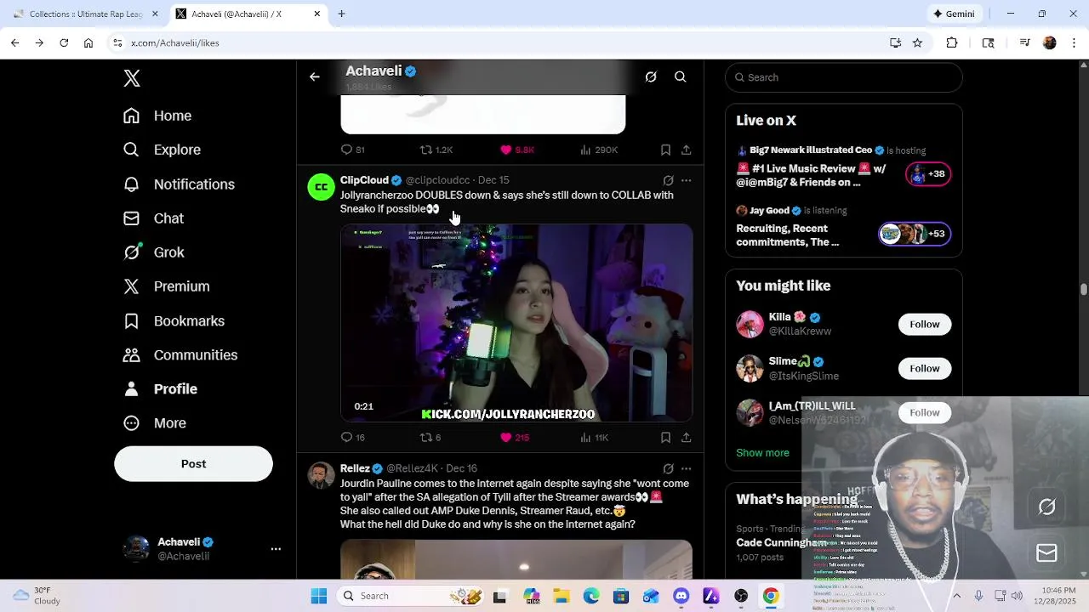Open Grok explain on ClipCloud tweet

[x=668, y=180]
